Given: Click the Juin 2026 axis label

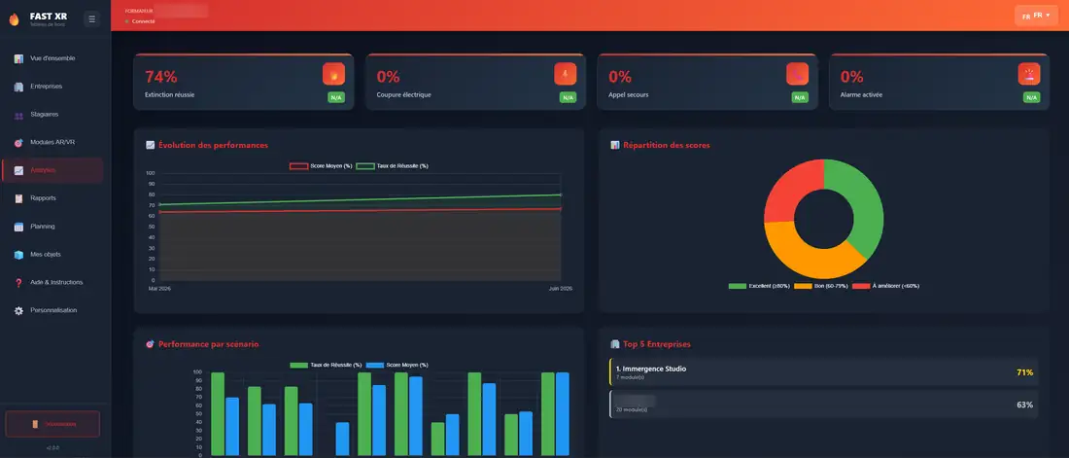Looking at the screenshot, I should pyautogui.click(x=561, y=289).
